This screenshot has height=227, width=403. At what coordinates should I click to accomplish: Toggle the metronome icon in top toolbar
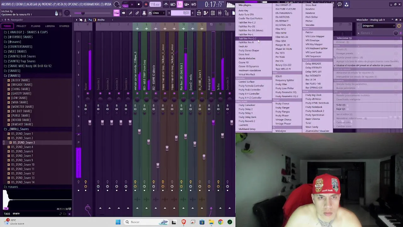(x=166, y=4)
